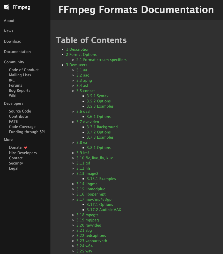Click the News sidebar item

(x=9, y=31)
